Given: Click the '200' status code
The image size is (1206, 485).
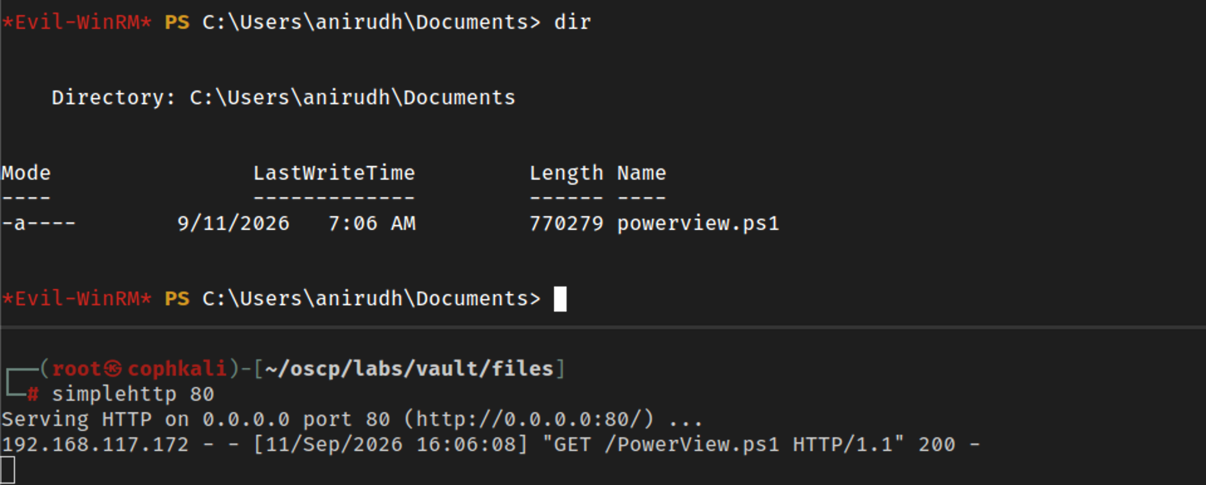Looking at the screenshot, I should tap(937, 444).
